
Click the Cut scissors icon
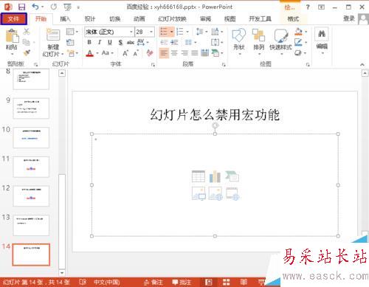27,31
